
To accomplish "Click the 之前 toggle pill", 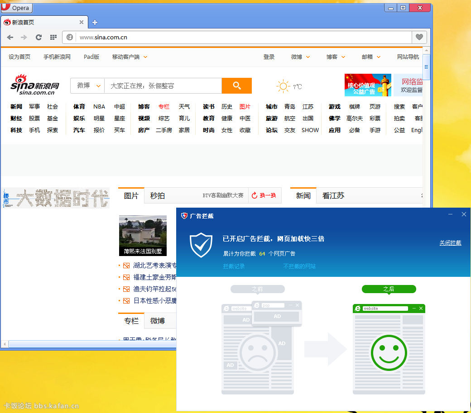I will tap(257, 289).
